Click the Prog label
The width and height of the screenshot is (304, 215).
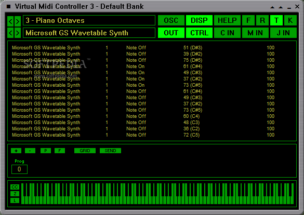(19, 162)
